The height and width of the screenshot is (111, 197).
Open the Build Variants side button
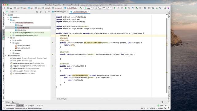coord(3,53)
